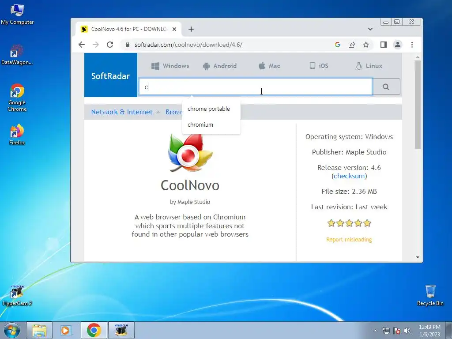Click 'by Maple Studio' text
The image size is (452, 339).
click(190, 202)
